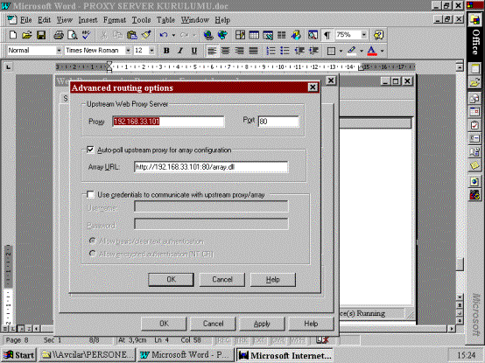Enable Use credentials checkbox
This screenshot has height=363, width=485.
[x=90, y=195]
